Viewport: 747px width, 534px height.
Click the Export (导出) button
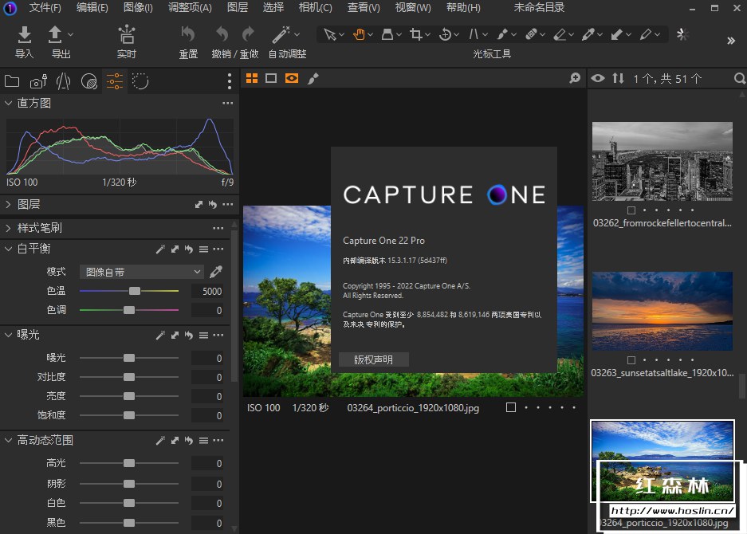(x=56, y=35)
